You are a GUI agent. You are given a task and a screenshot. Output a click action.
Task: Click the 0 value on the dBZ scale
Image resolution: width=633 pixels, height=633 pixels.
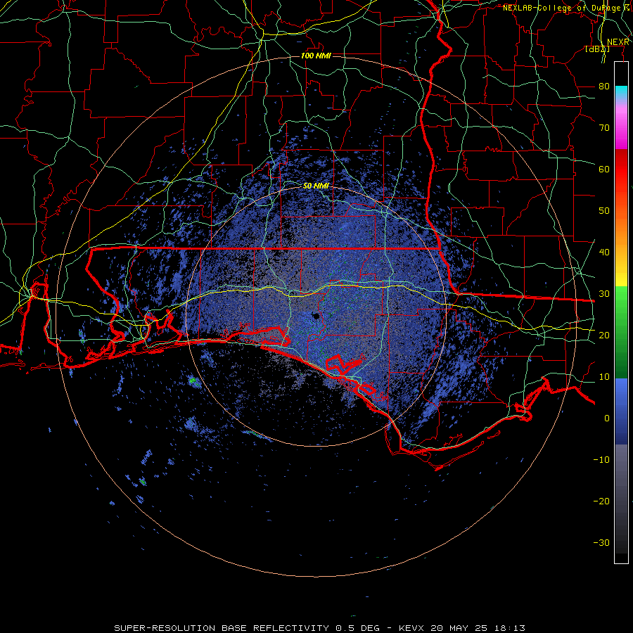[607, 418]
